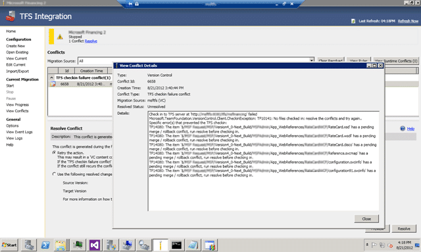Select Open Existing configuration
Viewport: 421px width, 252px height.
coord(17,52)
